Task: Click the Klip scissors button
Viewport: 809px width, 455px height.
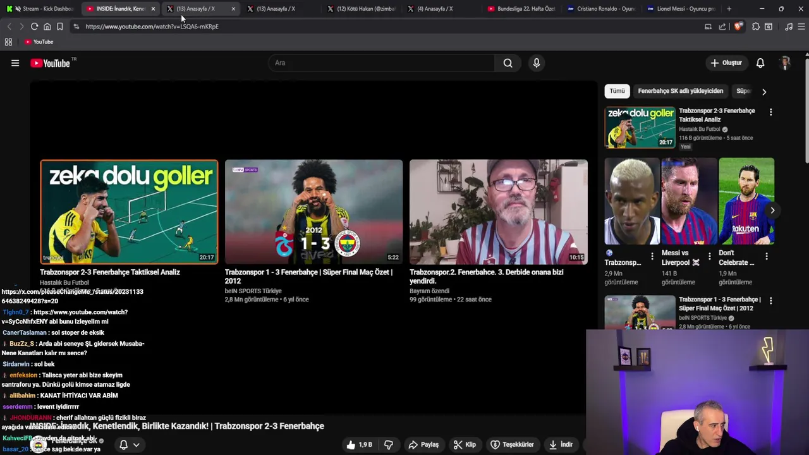Action: 465,445
